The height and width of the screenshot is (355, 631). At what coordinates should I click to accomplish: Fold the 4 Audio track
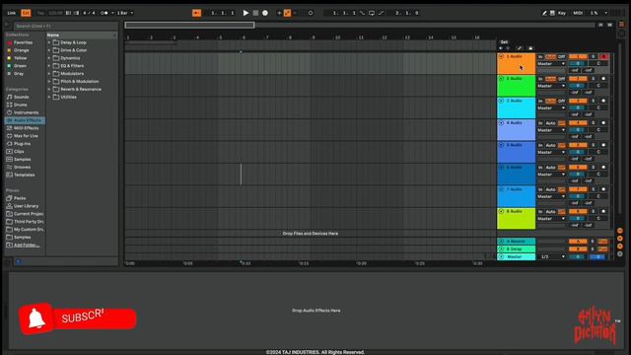pos(501,122)
